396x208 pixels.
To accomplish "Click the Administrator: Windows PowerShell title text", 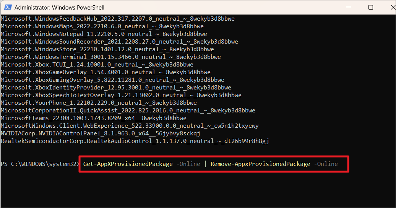I will pyautogui.click(x=59, y=8).
